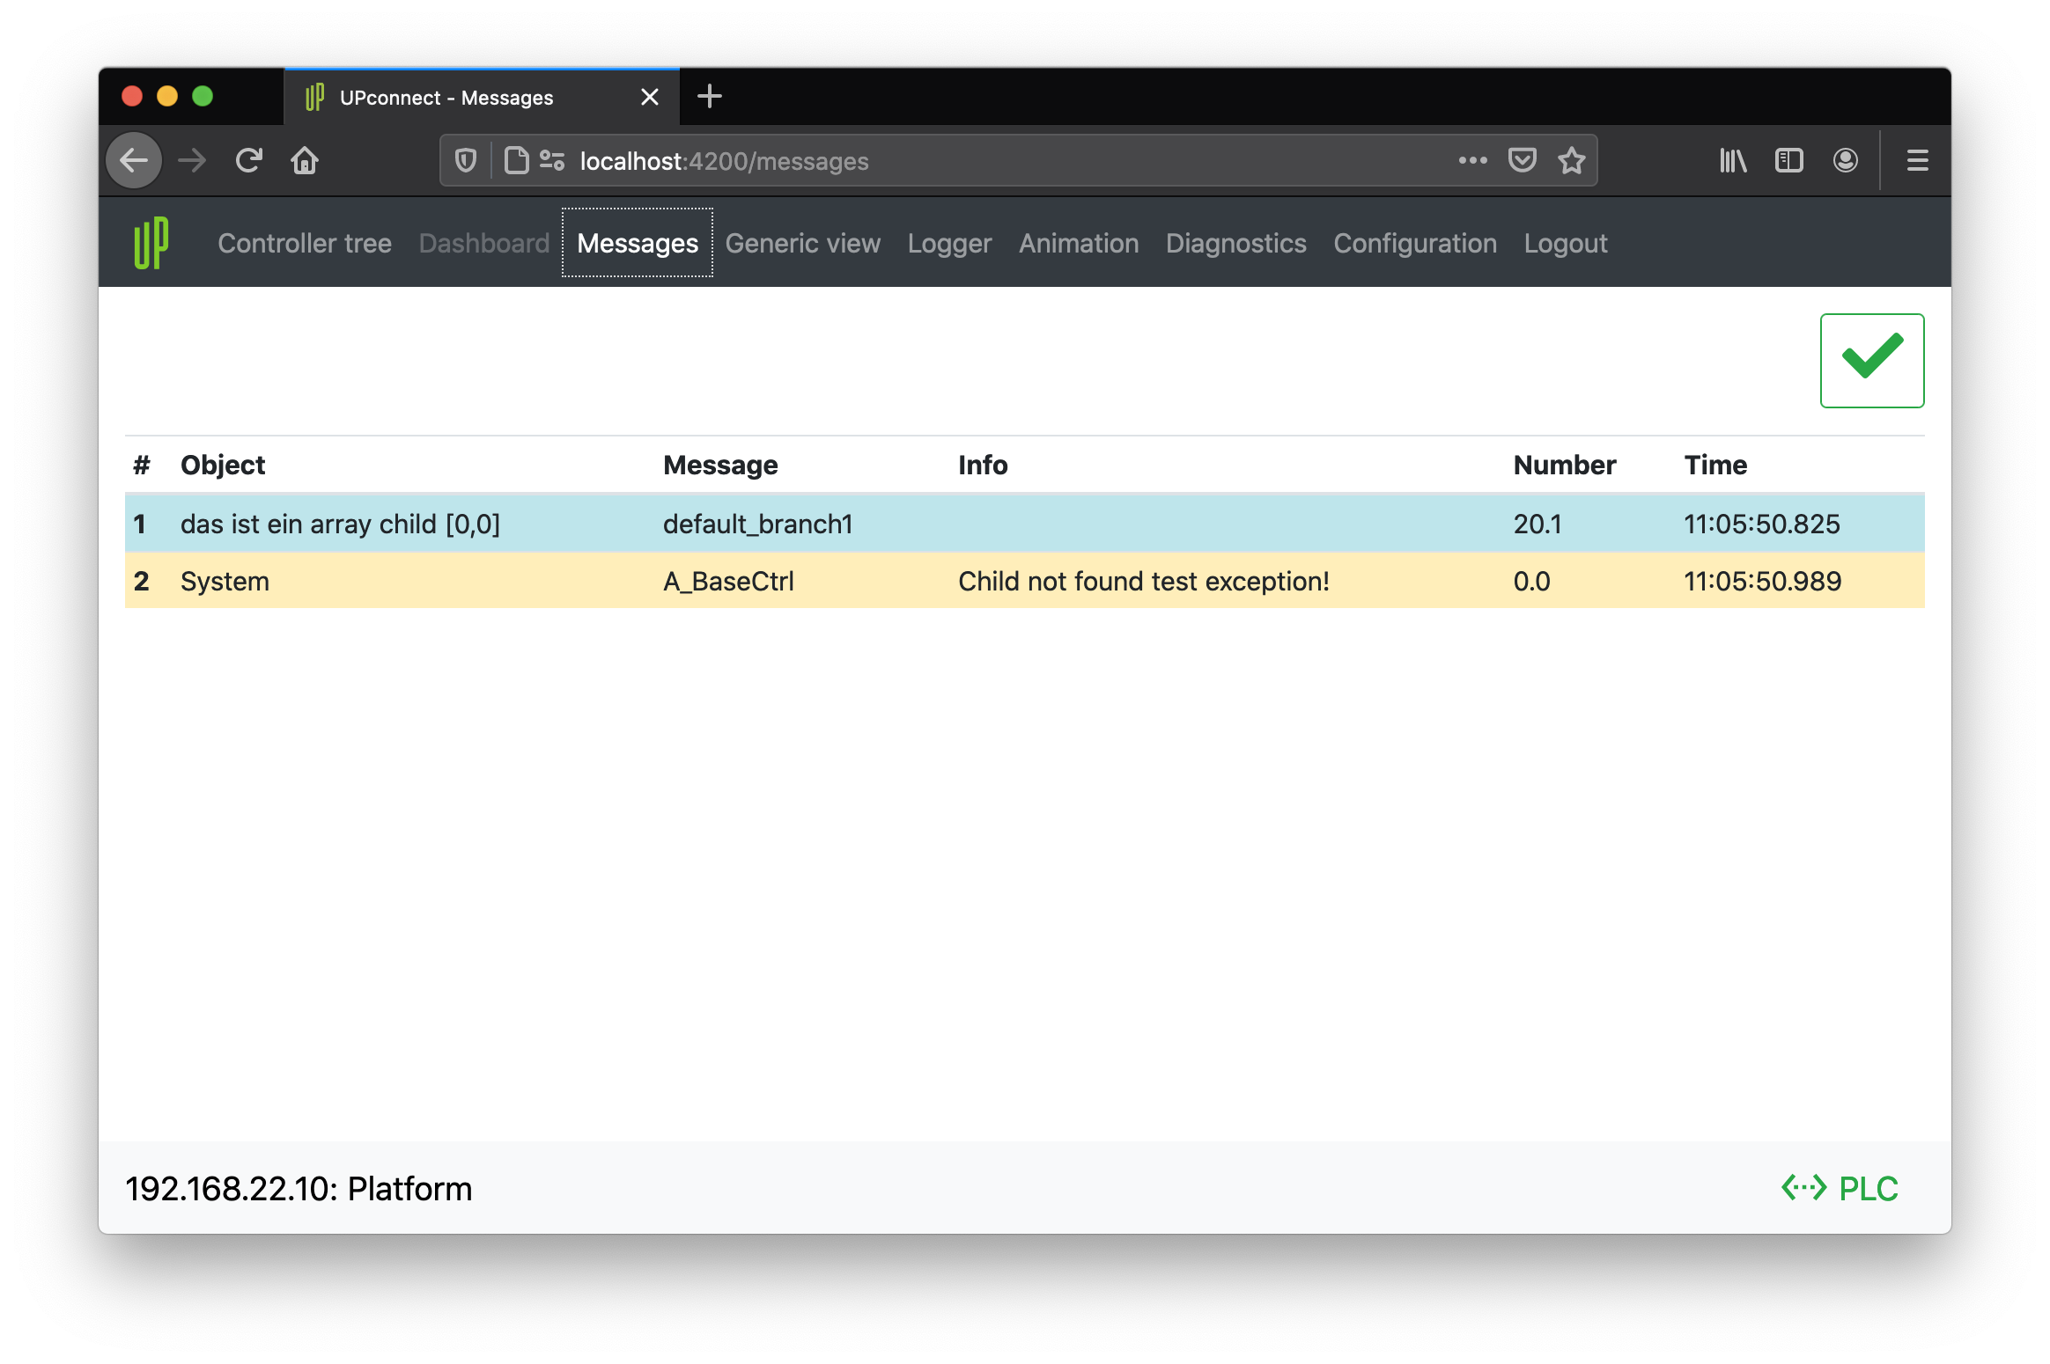Viewport: 2050px width, 1364px height.
Task: Open page actions three-dot menu
Action: click(x=1472, y=160)
